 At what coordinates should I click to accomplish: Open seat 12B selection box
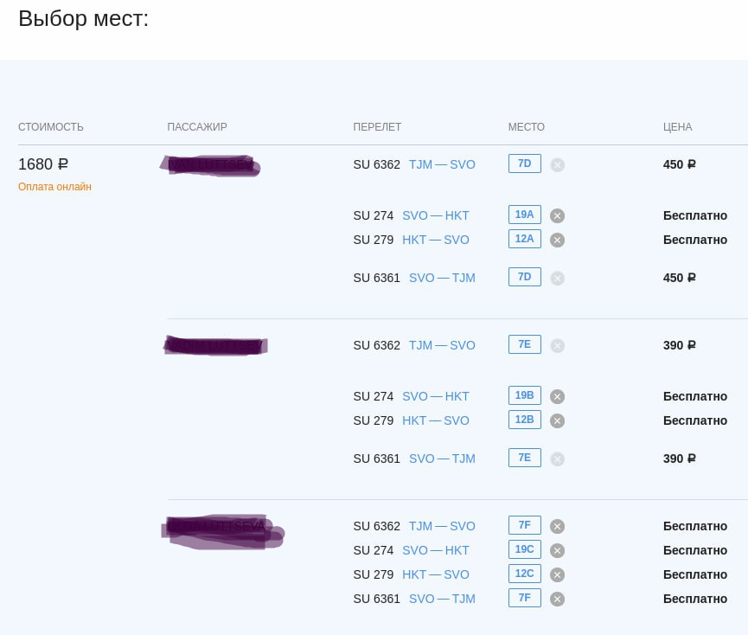[524, 420]
